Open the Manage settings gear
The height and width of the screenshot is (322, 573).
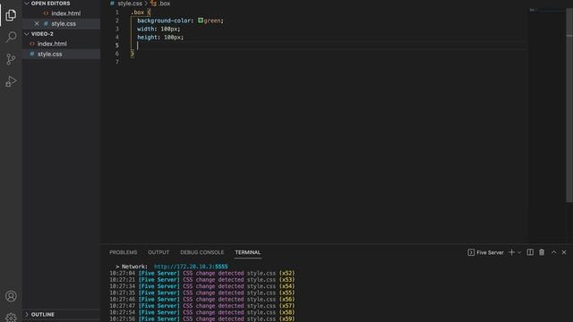click(x=11, y=317)
